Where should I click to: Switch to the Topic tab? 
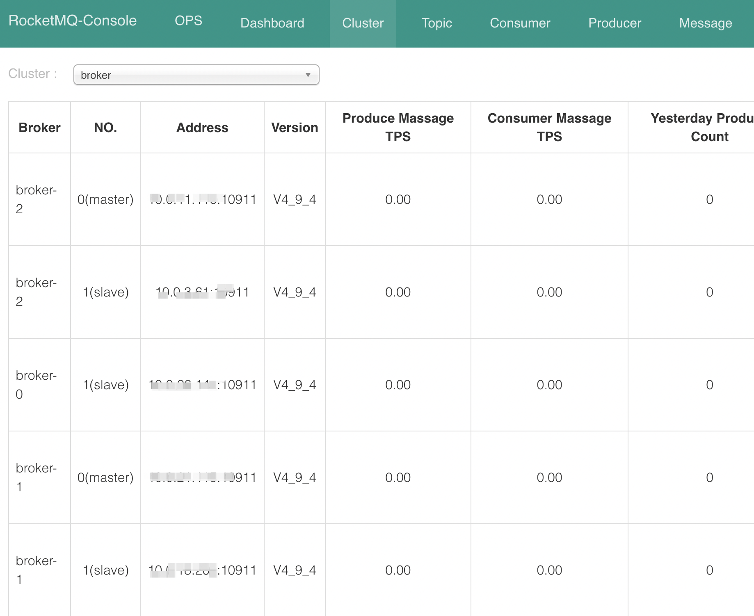tap(436, 23)
